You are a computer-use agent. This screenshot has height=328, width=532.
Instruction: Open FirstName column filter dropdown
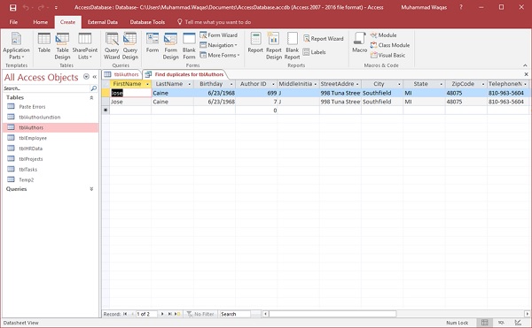(x=147, y=84)
